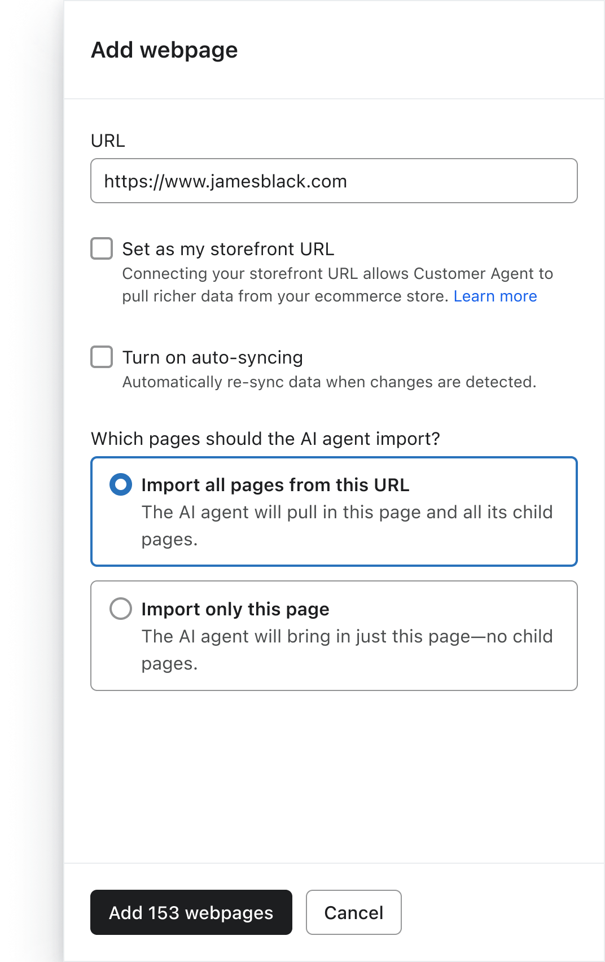
Task: Cancel adding the webpage
Action: pos(353,912)
